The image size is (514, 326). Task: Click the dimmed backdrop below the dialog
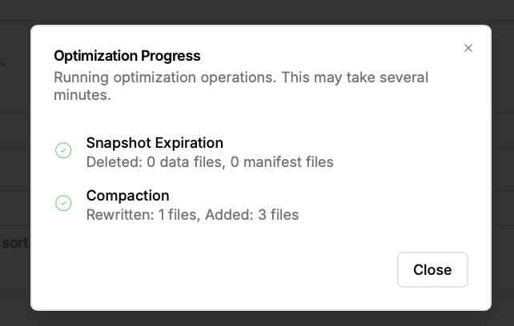click(256, 318)
